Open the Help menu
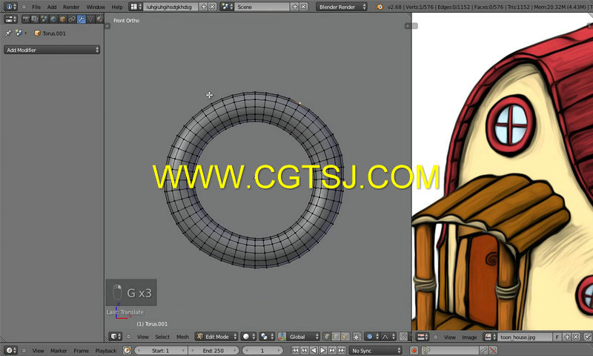The image size is (593, 356). 117,7
